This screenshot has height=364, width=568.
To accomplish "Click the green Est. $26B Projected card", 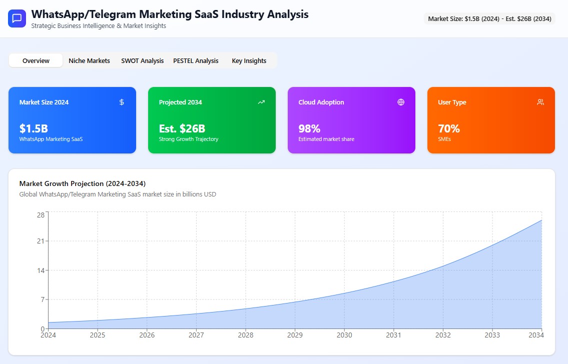I will click(212, 120).
